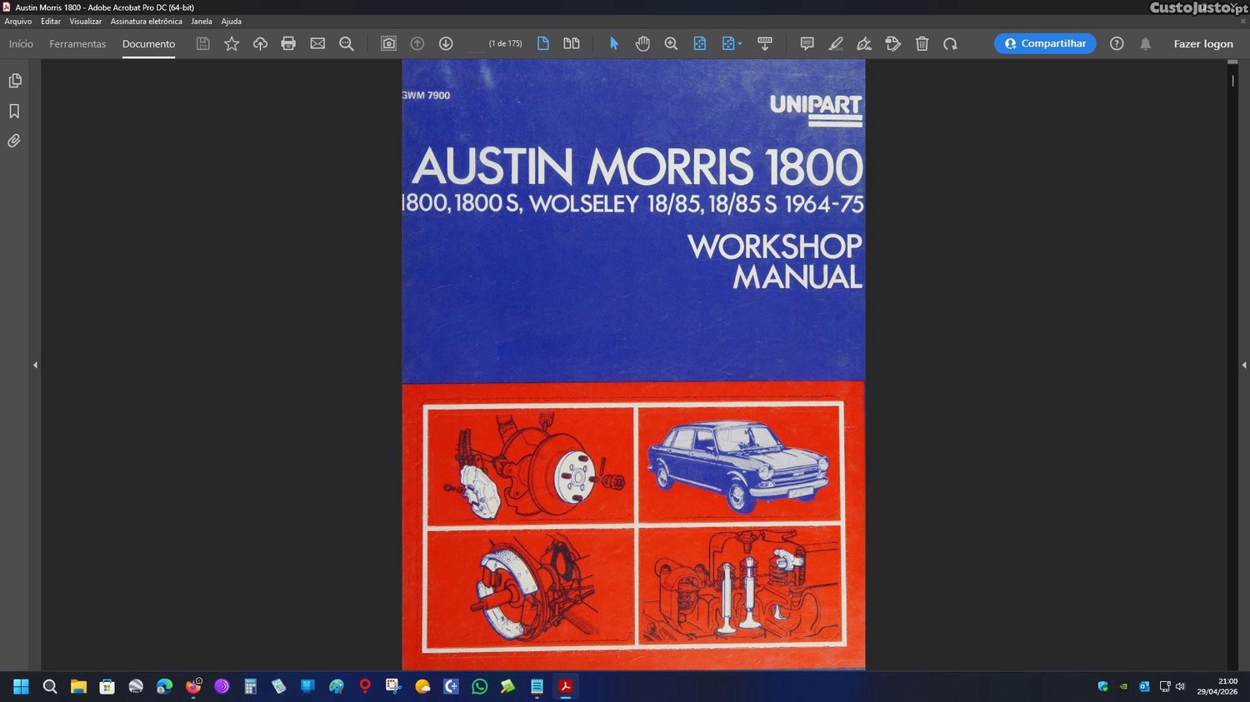The image size is (1250, 702).
Task: Toggle two-page view mode
Action: (x=572, y=44)
